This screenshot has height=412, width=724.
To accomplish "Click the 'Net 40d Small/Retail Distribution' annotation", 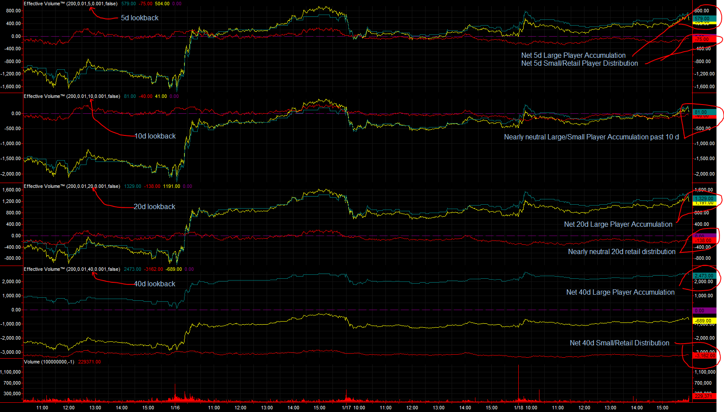I will coord(619,343).
